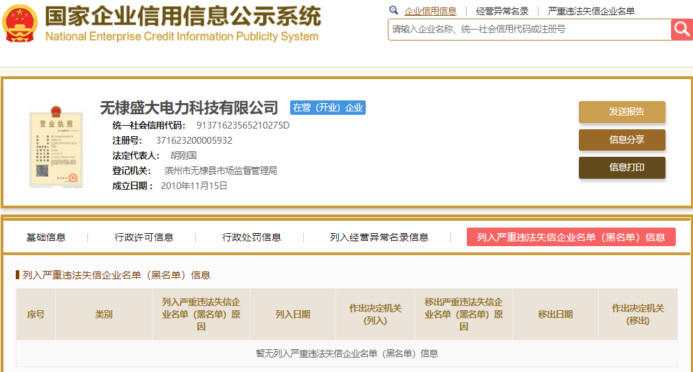Click the 在营(开业)企业 status badge
The image size is (693, 372).
[x=327, y=108]
